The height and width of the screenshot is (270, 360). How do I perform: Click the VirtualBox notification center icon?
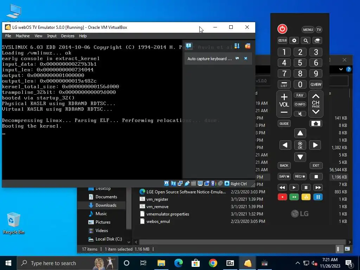click(x=189, y=46)
